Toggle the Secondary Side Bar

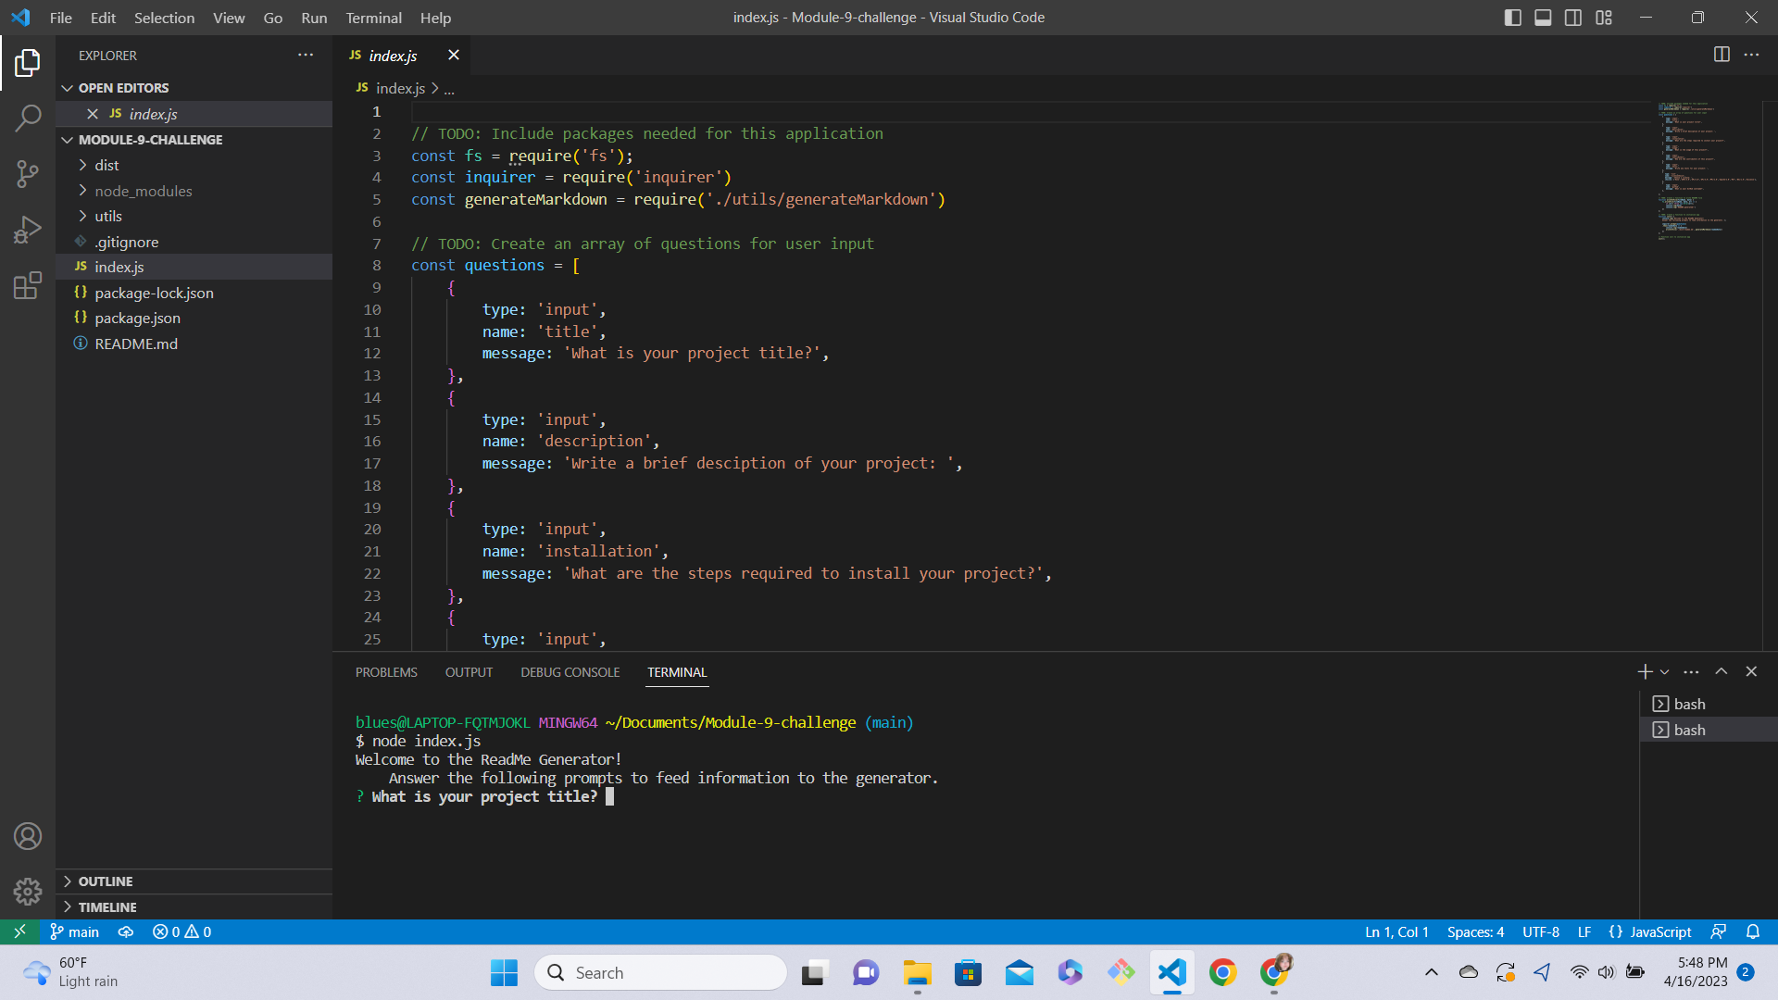click(x=1572, y=17)
